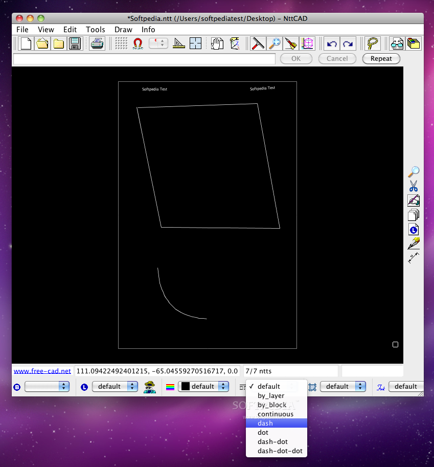Select the dart pick tool
Screen dimensions: 434x467
tap(290, 44)
